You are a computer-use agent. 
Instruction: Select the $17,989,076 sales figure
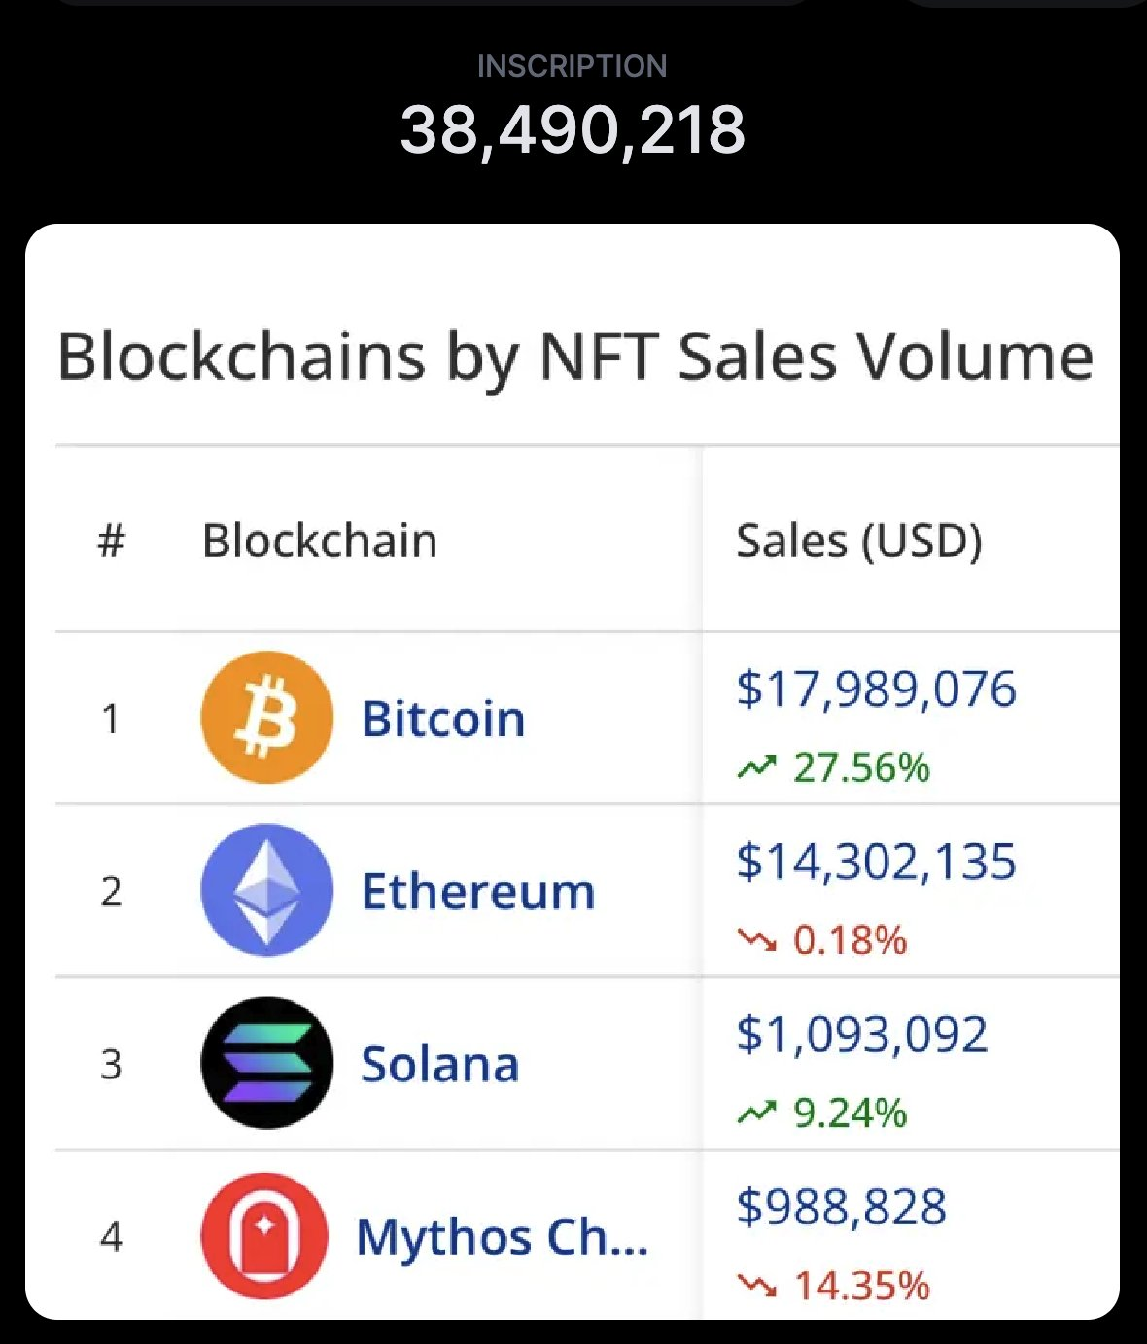pos(877,689)
